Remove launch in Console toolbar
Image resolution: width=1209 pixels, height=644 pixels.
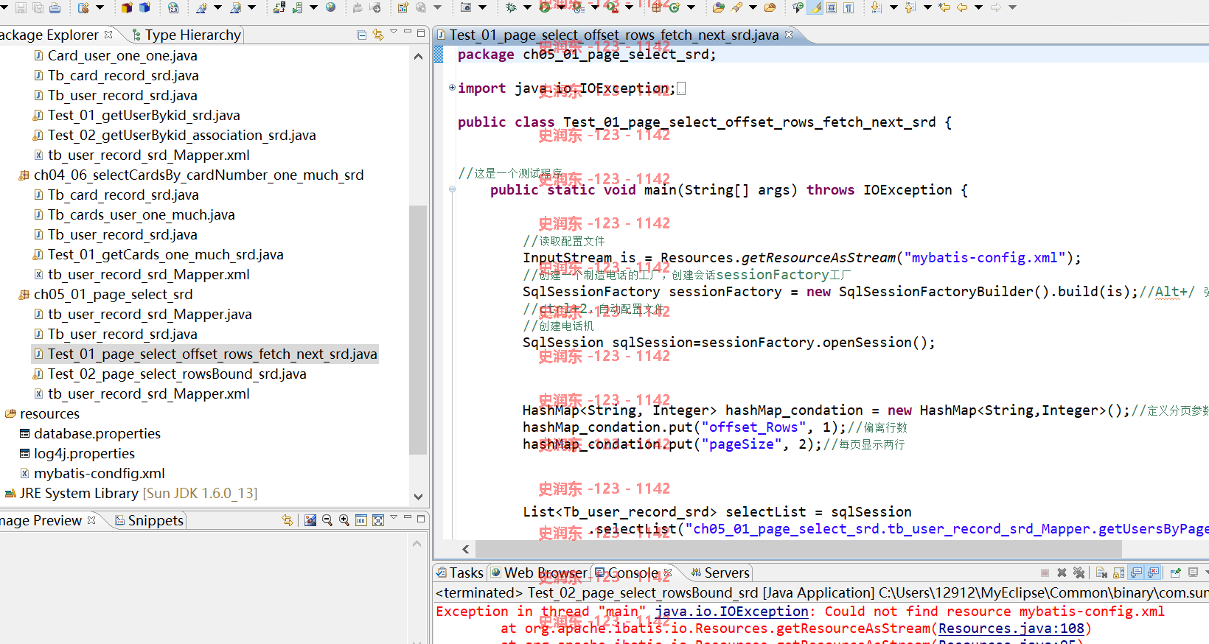pyautogui.click(x=1062, y=573)
